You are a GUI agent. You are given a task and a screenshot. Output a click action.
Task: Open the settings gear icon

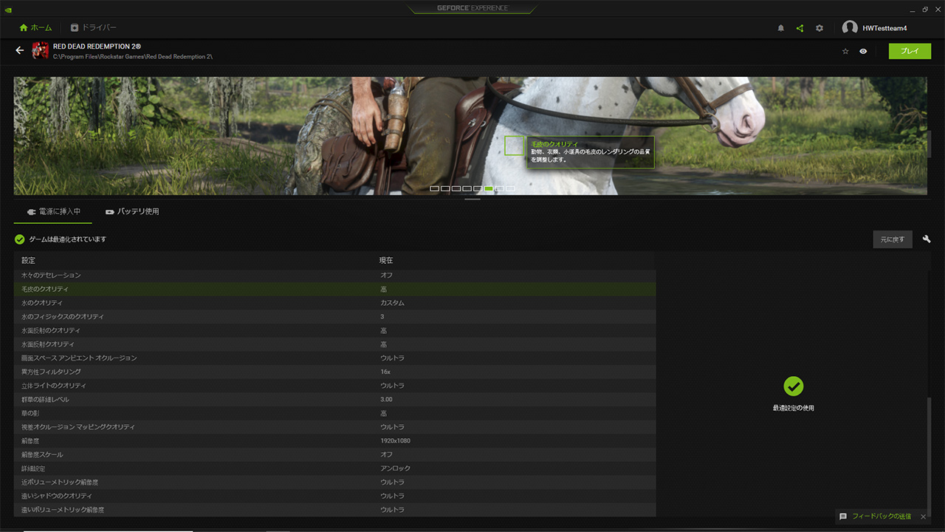pyautogui.click(x=819, y=28)
